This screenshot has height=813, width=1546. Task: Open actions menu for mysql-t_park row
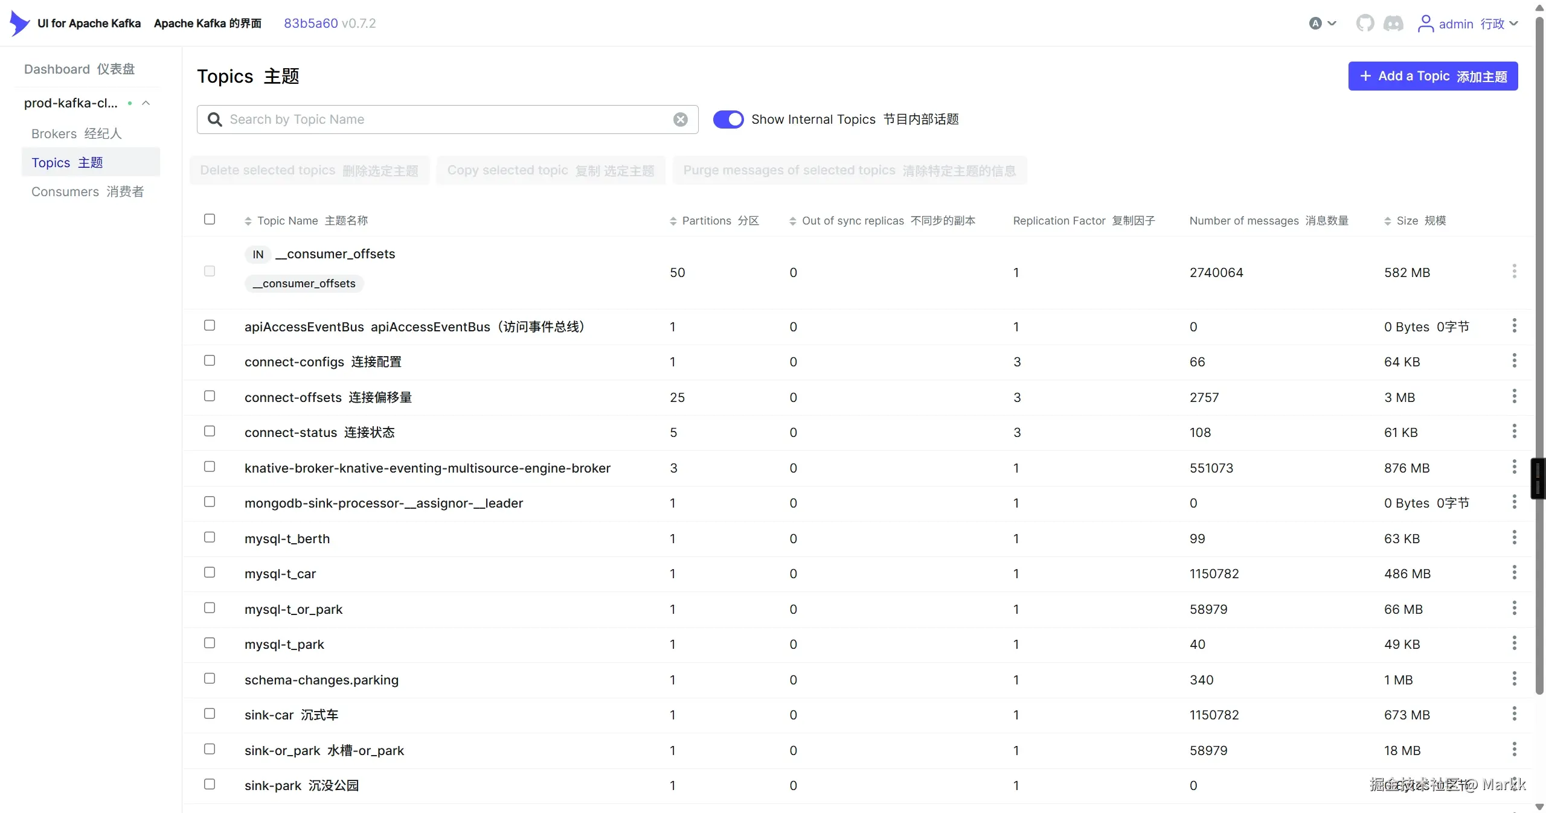click(1514, 643)
